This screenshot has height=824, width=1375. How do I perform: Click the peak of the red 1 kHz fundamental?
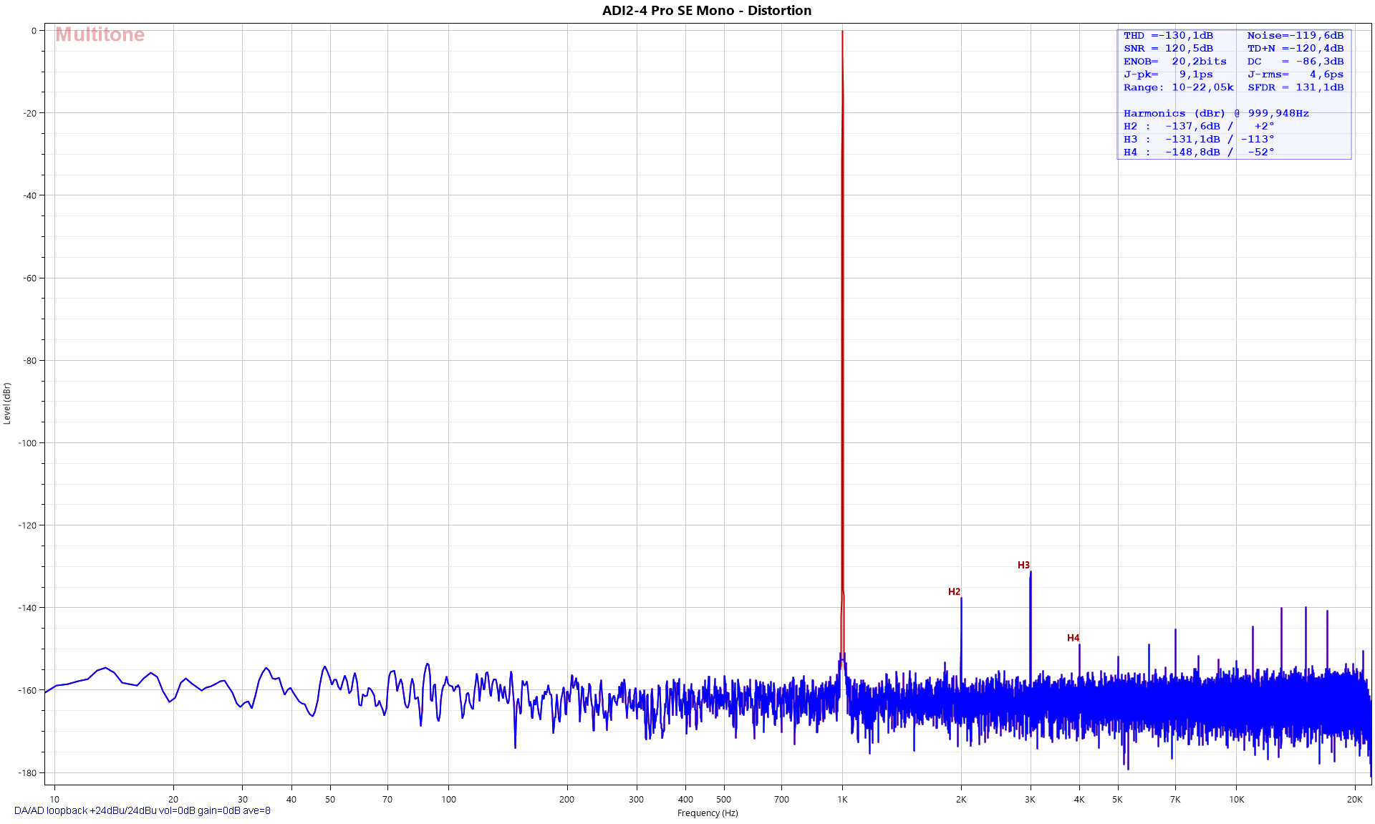coord(842,32)
